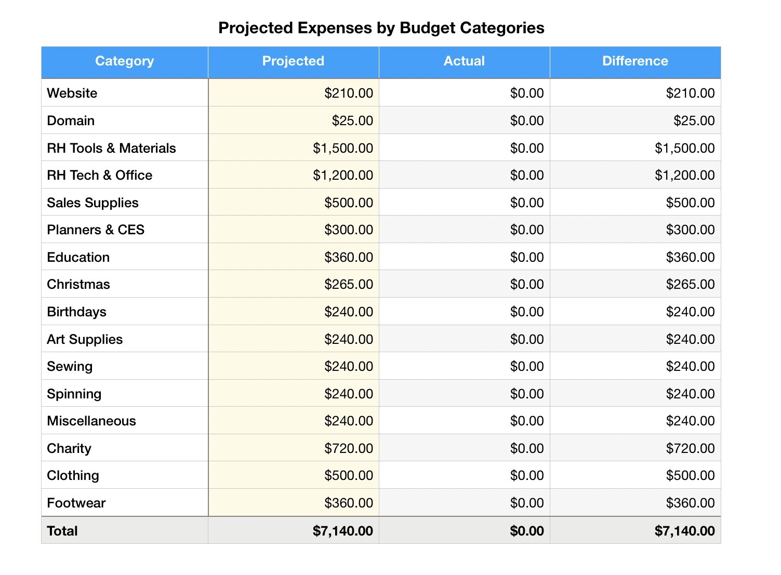Select the Projected column header
This screenshot has height=575, width=781.
(293, 61)
